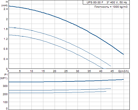
Task: Click the H (mH) axis label
Action: (5, 4)
